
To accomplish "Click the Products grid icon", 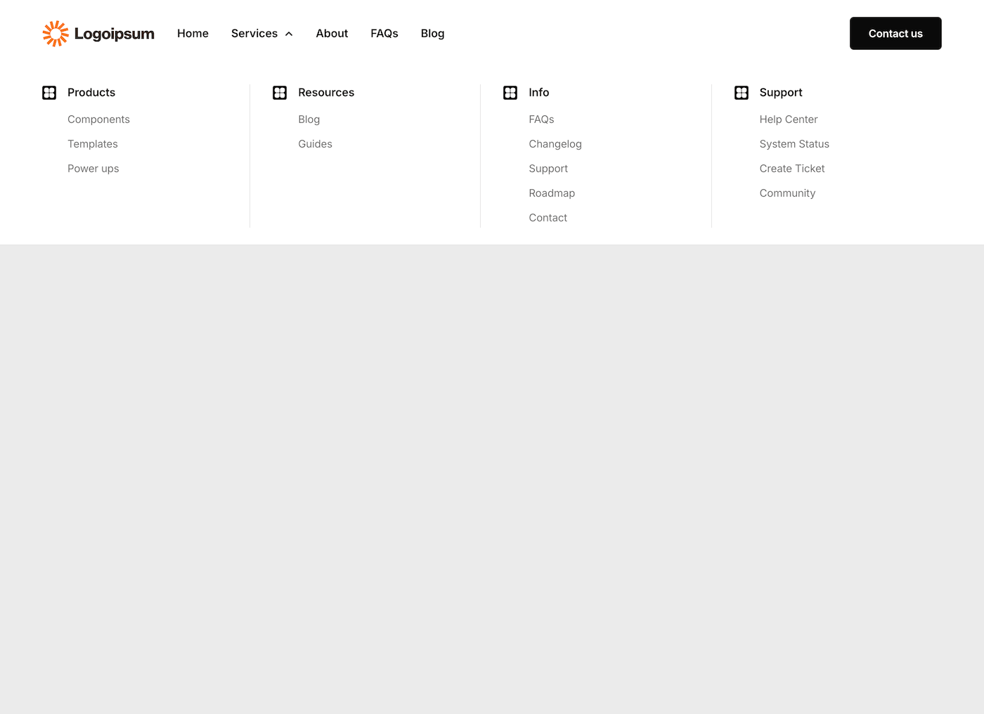I will pyautogui.click(x=49, y=93).
